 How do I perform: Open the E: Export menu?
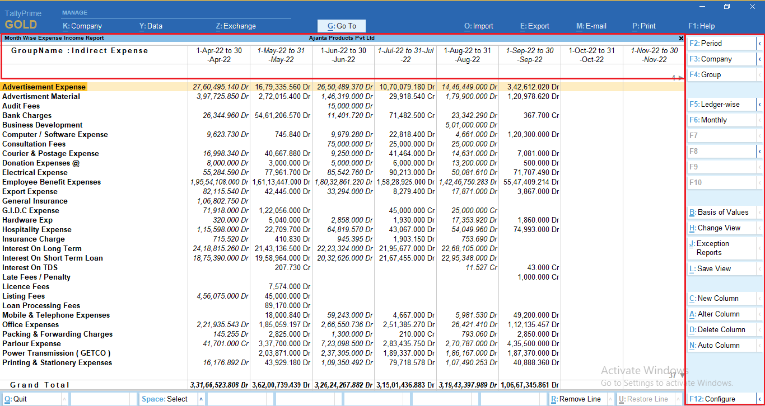pyautogui.click(x=534, y=26)
